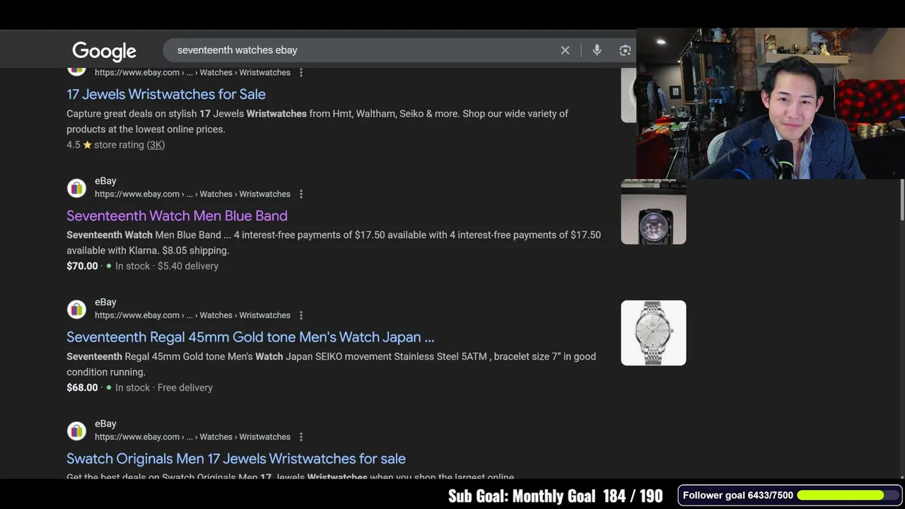Open more options for Swatch Originals result
Image resolution: width=905 pixels, height=509 pixels.
pyautogui.click(x=301, y=438)
